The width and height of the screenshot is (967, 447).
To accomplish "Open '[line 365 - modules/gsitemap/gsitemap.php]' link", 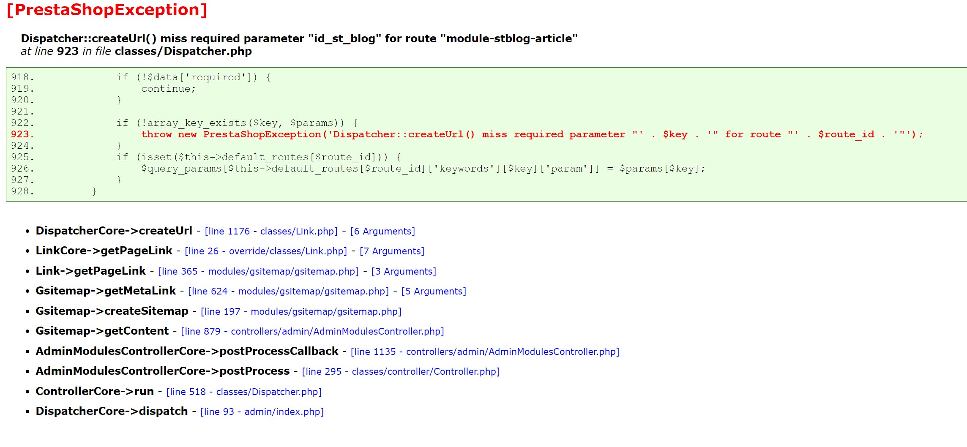I will 258,271.
